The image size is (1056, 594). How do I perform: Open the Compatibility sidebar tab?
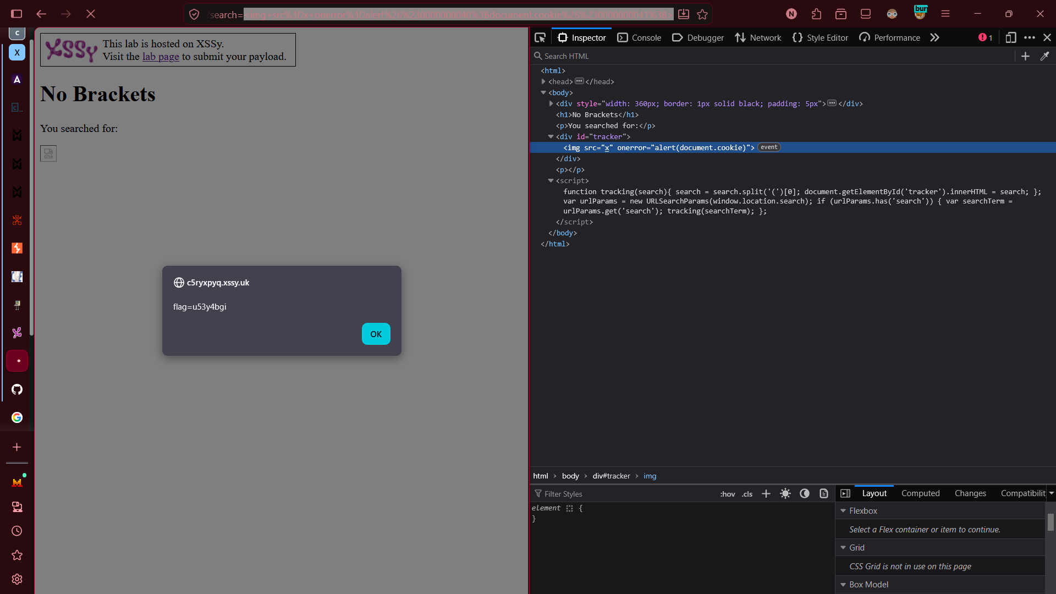pos(1022,493)
